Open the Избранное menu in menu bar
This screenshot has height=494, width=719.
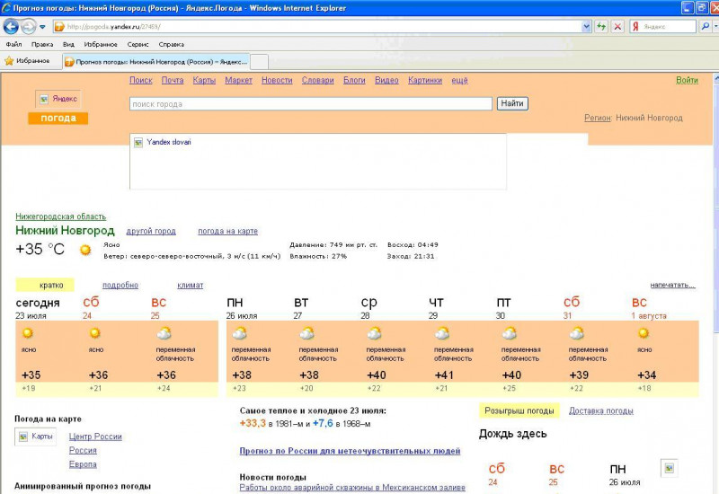pos(101,44)
